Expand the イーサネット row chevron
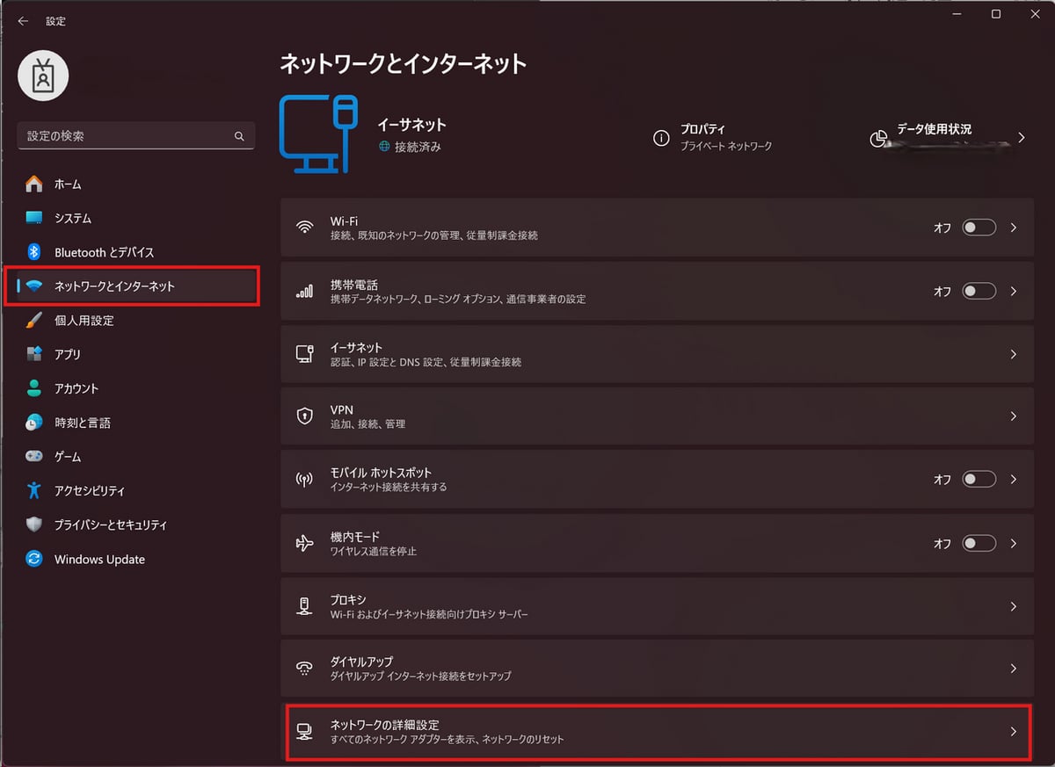 (1013, 355)
